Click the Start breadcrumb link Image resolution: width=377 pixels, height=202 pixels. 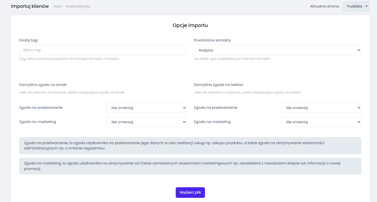pos(57,6)
